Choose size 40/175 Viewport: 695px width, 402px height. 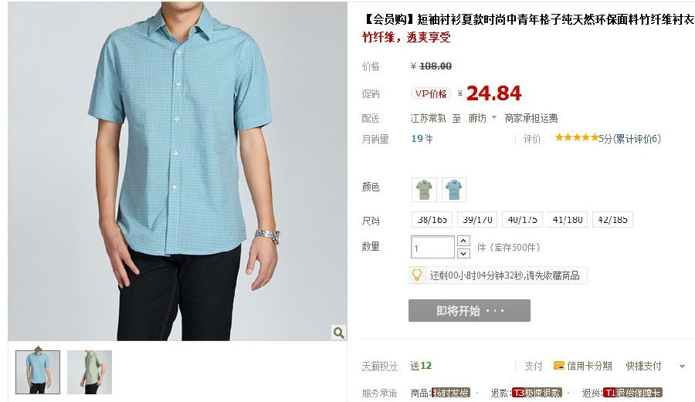(x=522, y=220)
